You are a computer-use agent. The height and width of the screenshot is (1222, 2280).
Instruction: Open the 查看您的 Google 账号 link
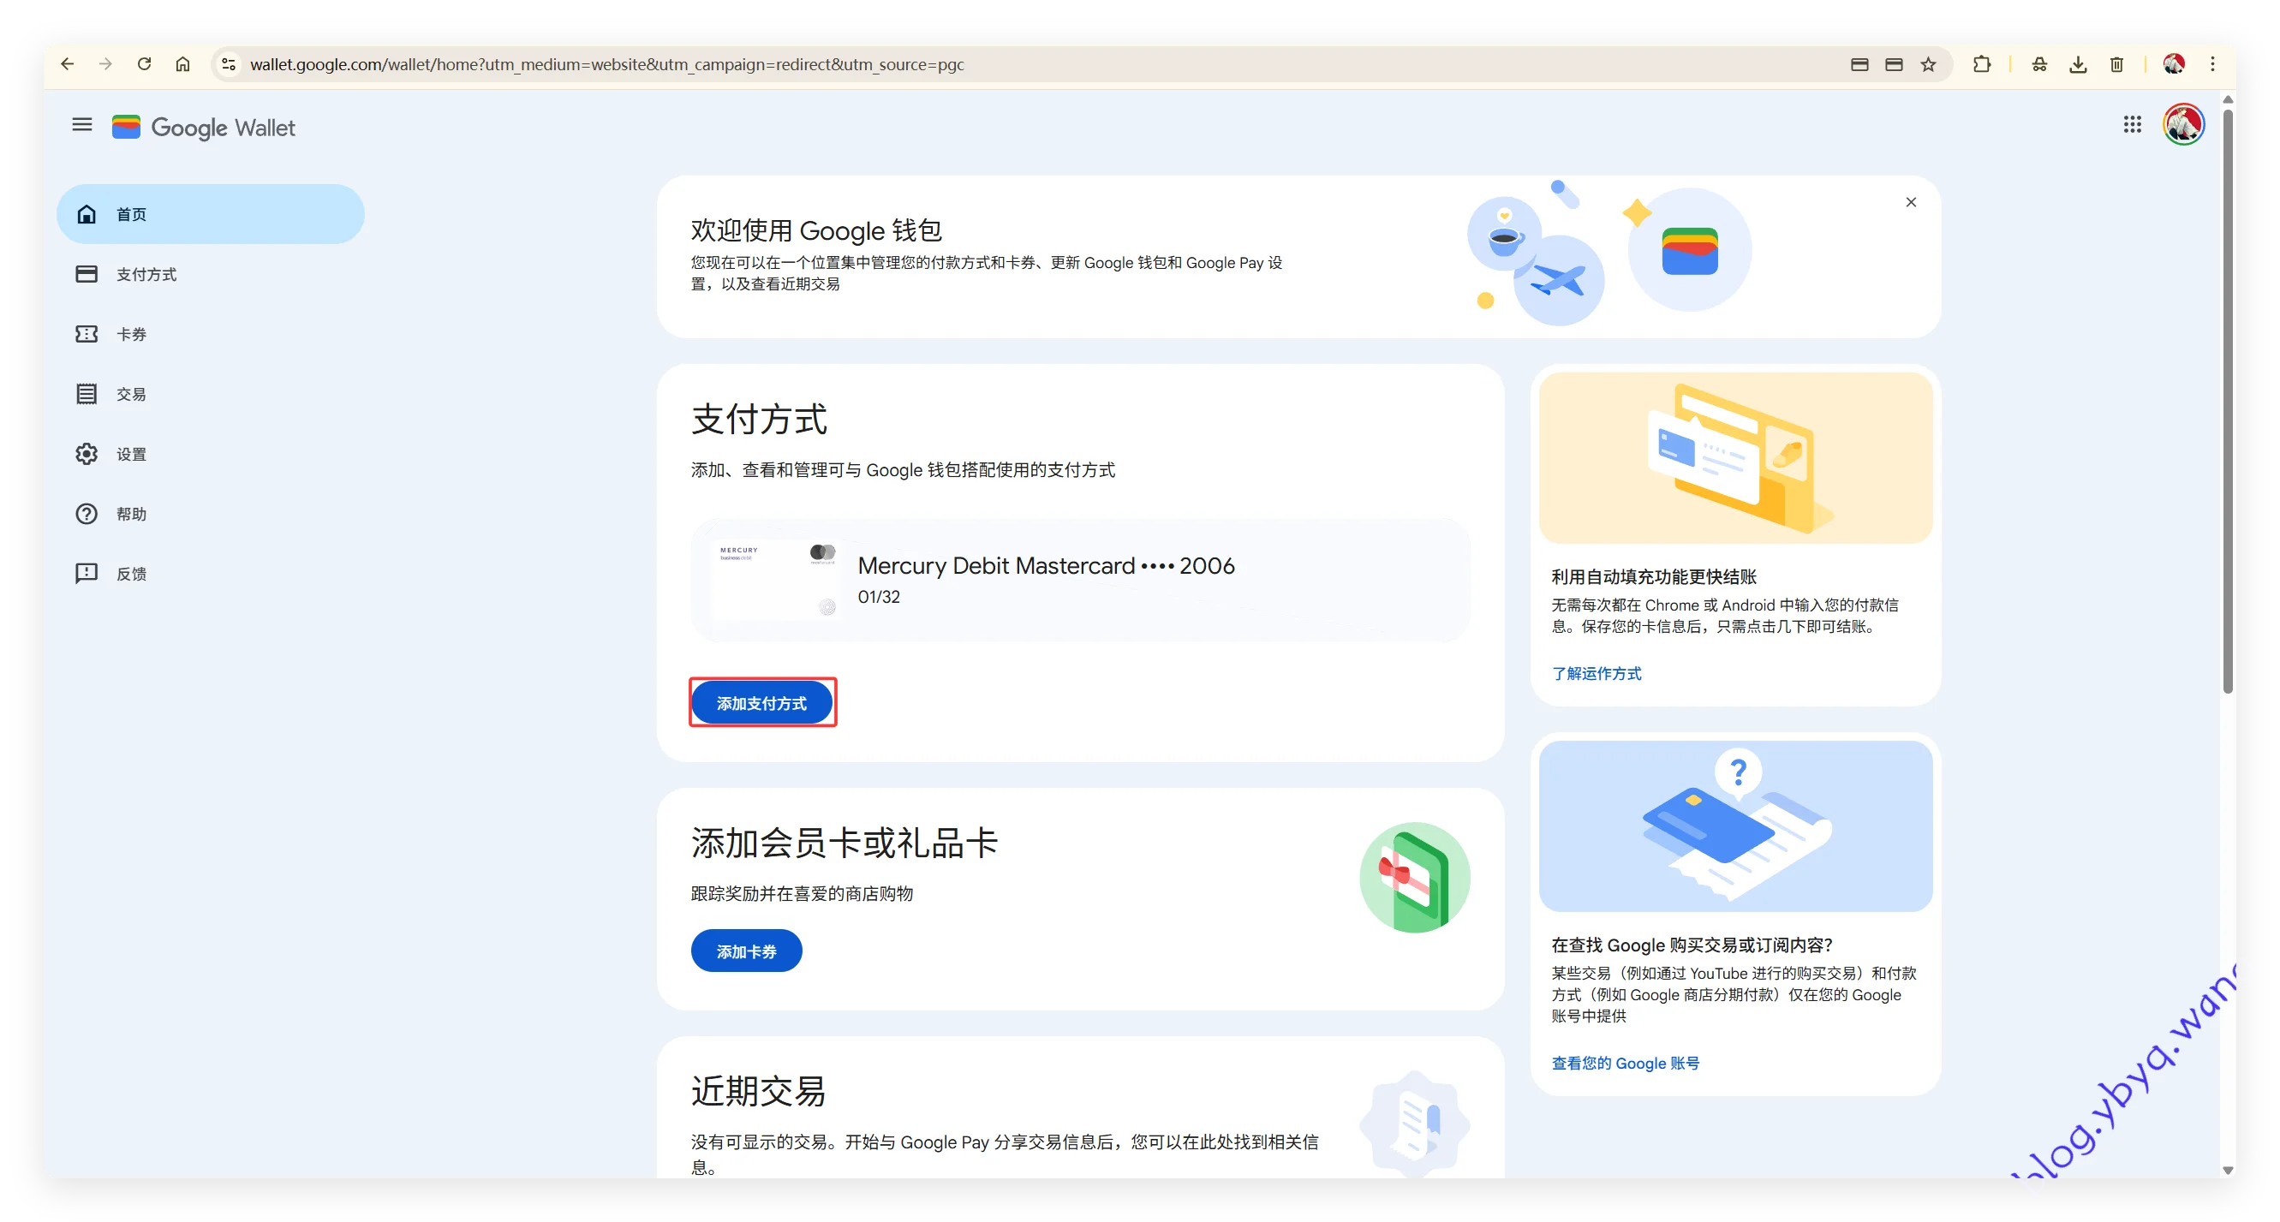pyautogui.click(x=1625, y=1063)
